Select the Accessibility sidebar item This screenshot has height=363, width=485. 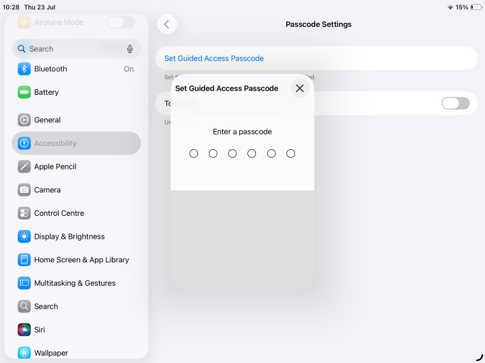tap(76, 143)
